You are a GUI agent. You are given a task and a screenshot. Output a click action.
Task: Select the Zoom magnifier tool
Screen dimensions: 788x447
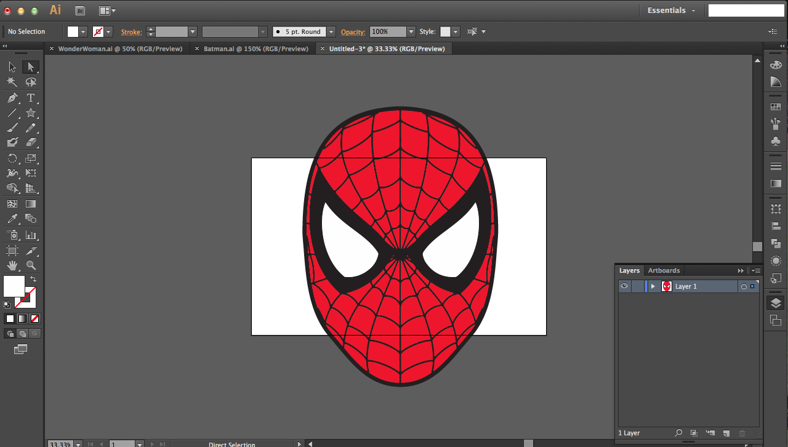point(30,266)
